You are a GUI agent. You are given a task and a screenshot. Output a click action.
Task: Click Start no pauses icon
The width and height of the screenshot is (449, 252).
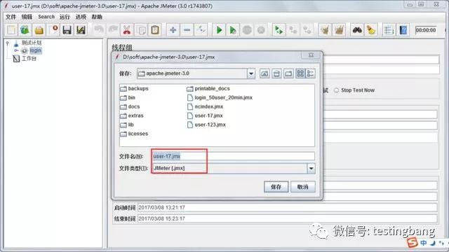coord(233,29)
